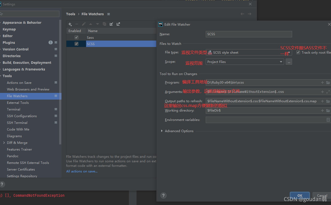331x205 pixels.
Task: Import watchers icon in toolbar
Action: coord(111,24)
